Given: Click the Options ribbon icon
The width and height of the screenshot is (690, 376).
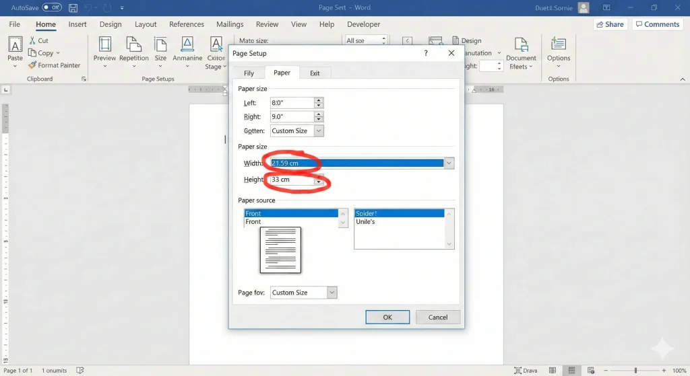Looking at the screenshot, I should (559, 44).
